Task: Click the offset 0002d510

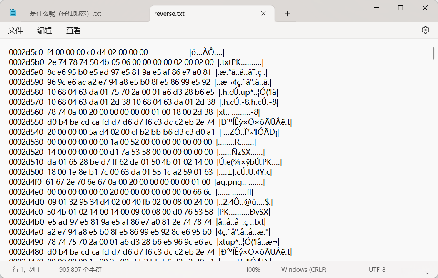Action: [26, 162]
